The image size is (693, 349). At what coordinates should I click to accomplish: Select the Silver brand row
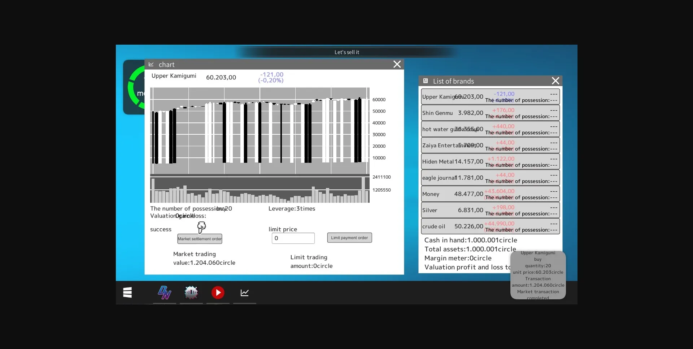[x=490, y=210]
